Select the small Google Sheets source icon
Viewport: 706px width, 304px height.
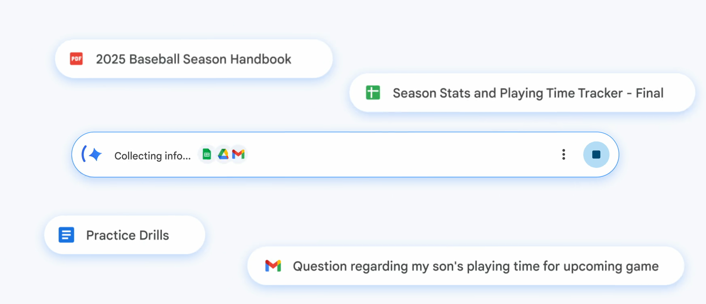pyautogui.click(x=207, y=154)
